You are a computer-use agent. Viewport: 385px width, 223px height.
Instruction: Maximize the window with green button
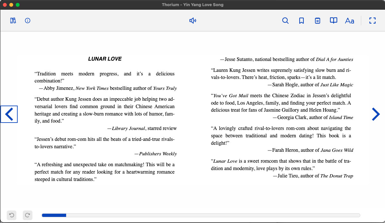pyautogui.click(x=18, y=5)
